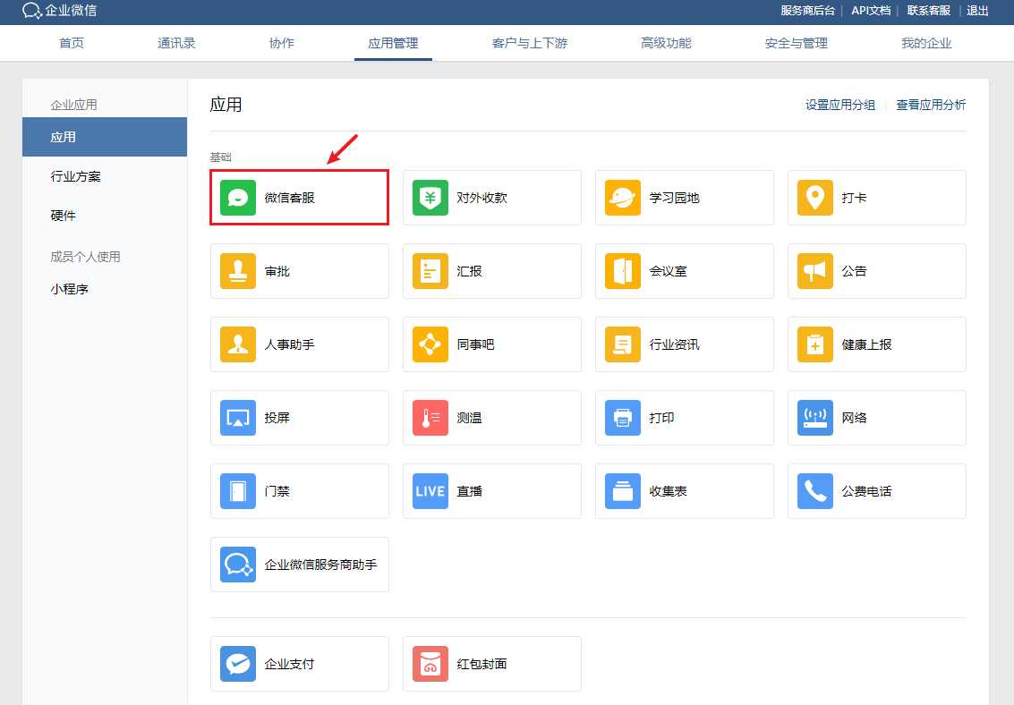
Task: Open the 对外收款 shield icon
Action: [430, 198]
